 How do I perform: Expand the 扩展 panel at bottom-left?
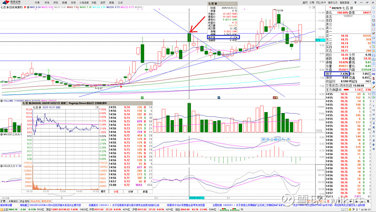(x=3, y=201)
